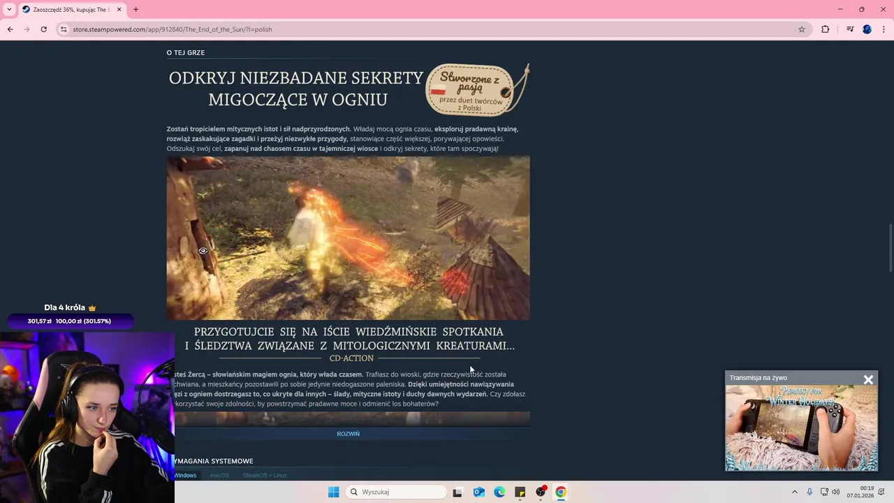The height and width of the screenshot is (503, 894).
Task: Click the Transmisja na żywo title
Action: [x=758, y=378]
